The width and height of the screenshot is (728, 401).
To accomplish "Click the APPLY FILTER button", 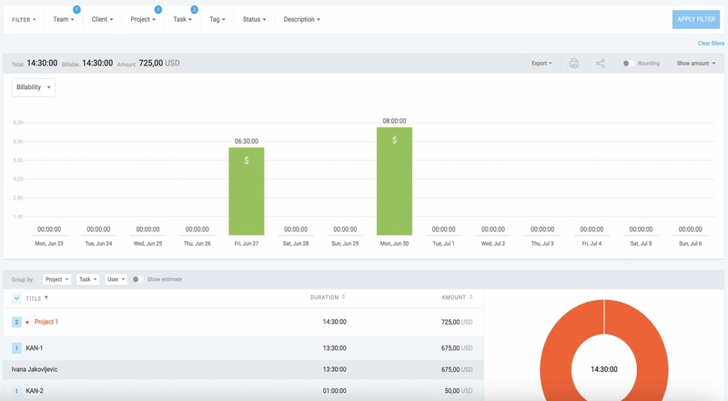I will [696, 20].
